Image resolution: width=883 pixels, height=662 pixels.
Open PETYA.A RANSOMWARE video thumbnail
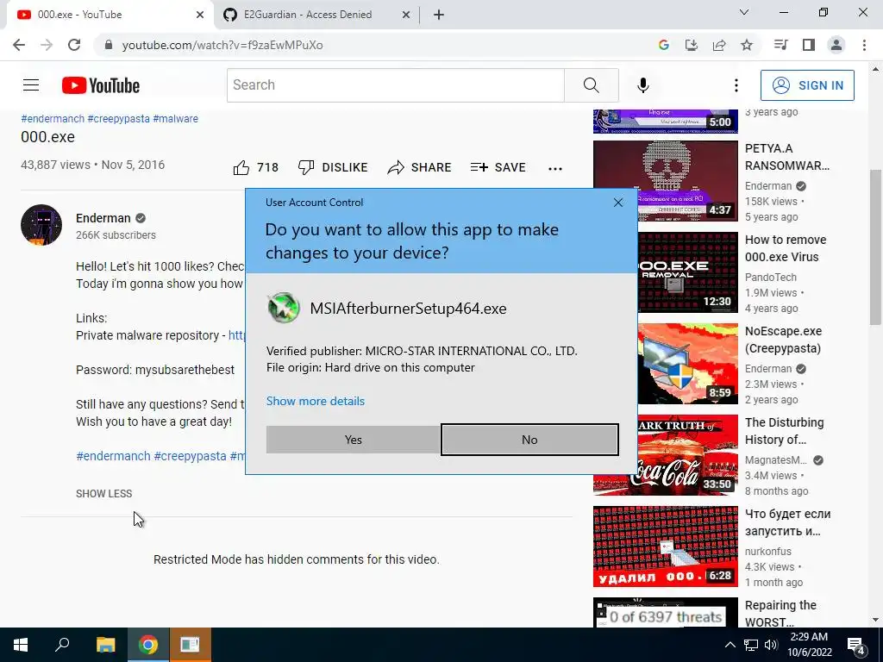coord(665,181)
